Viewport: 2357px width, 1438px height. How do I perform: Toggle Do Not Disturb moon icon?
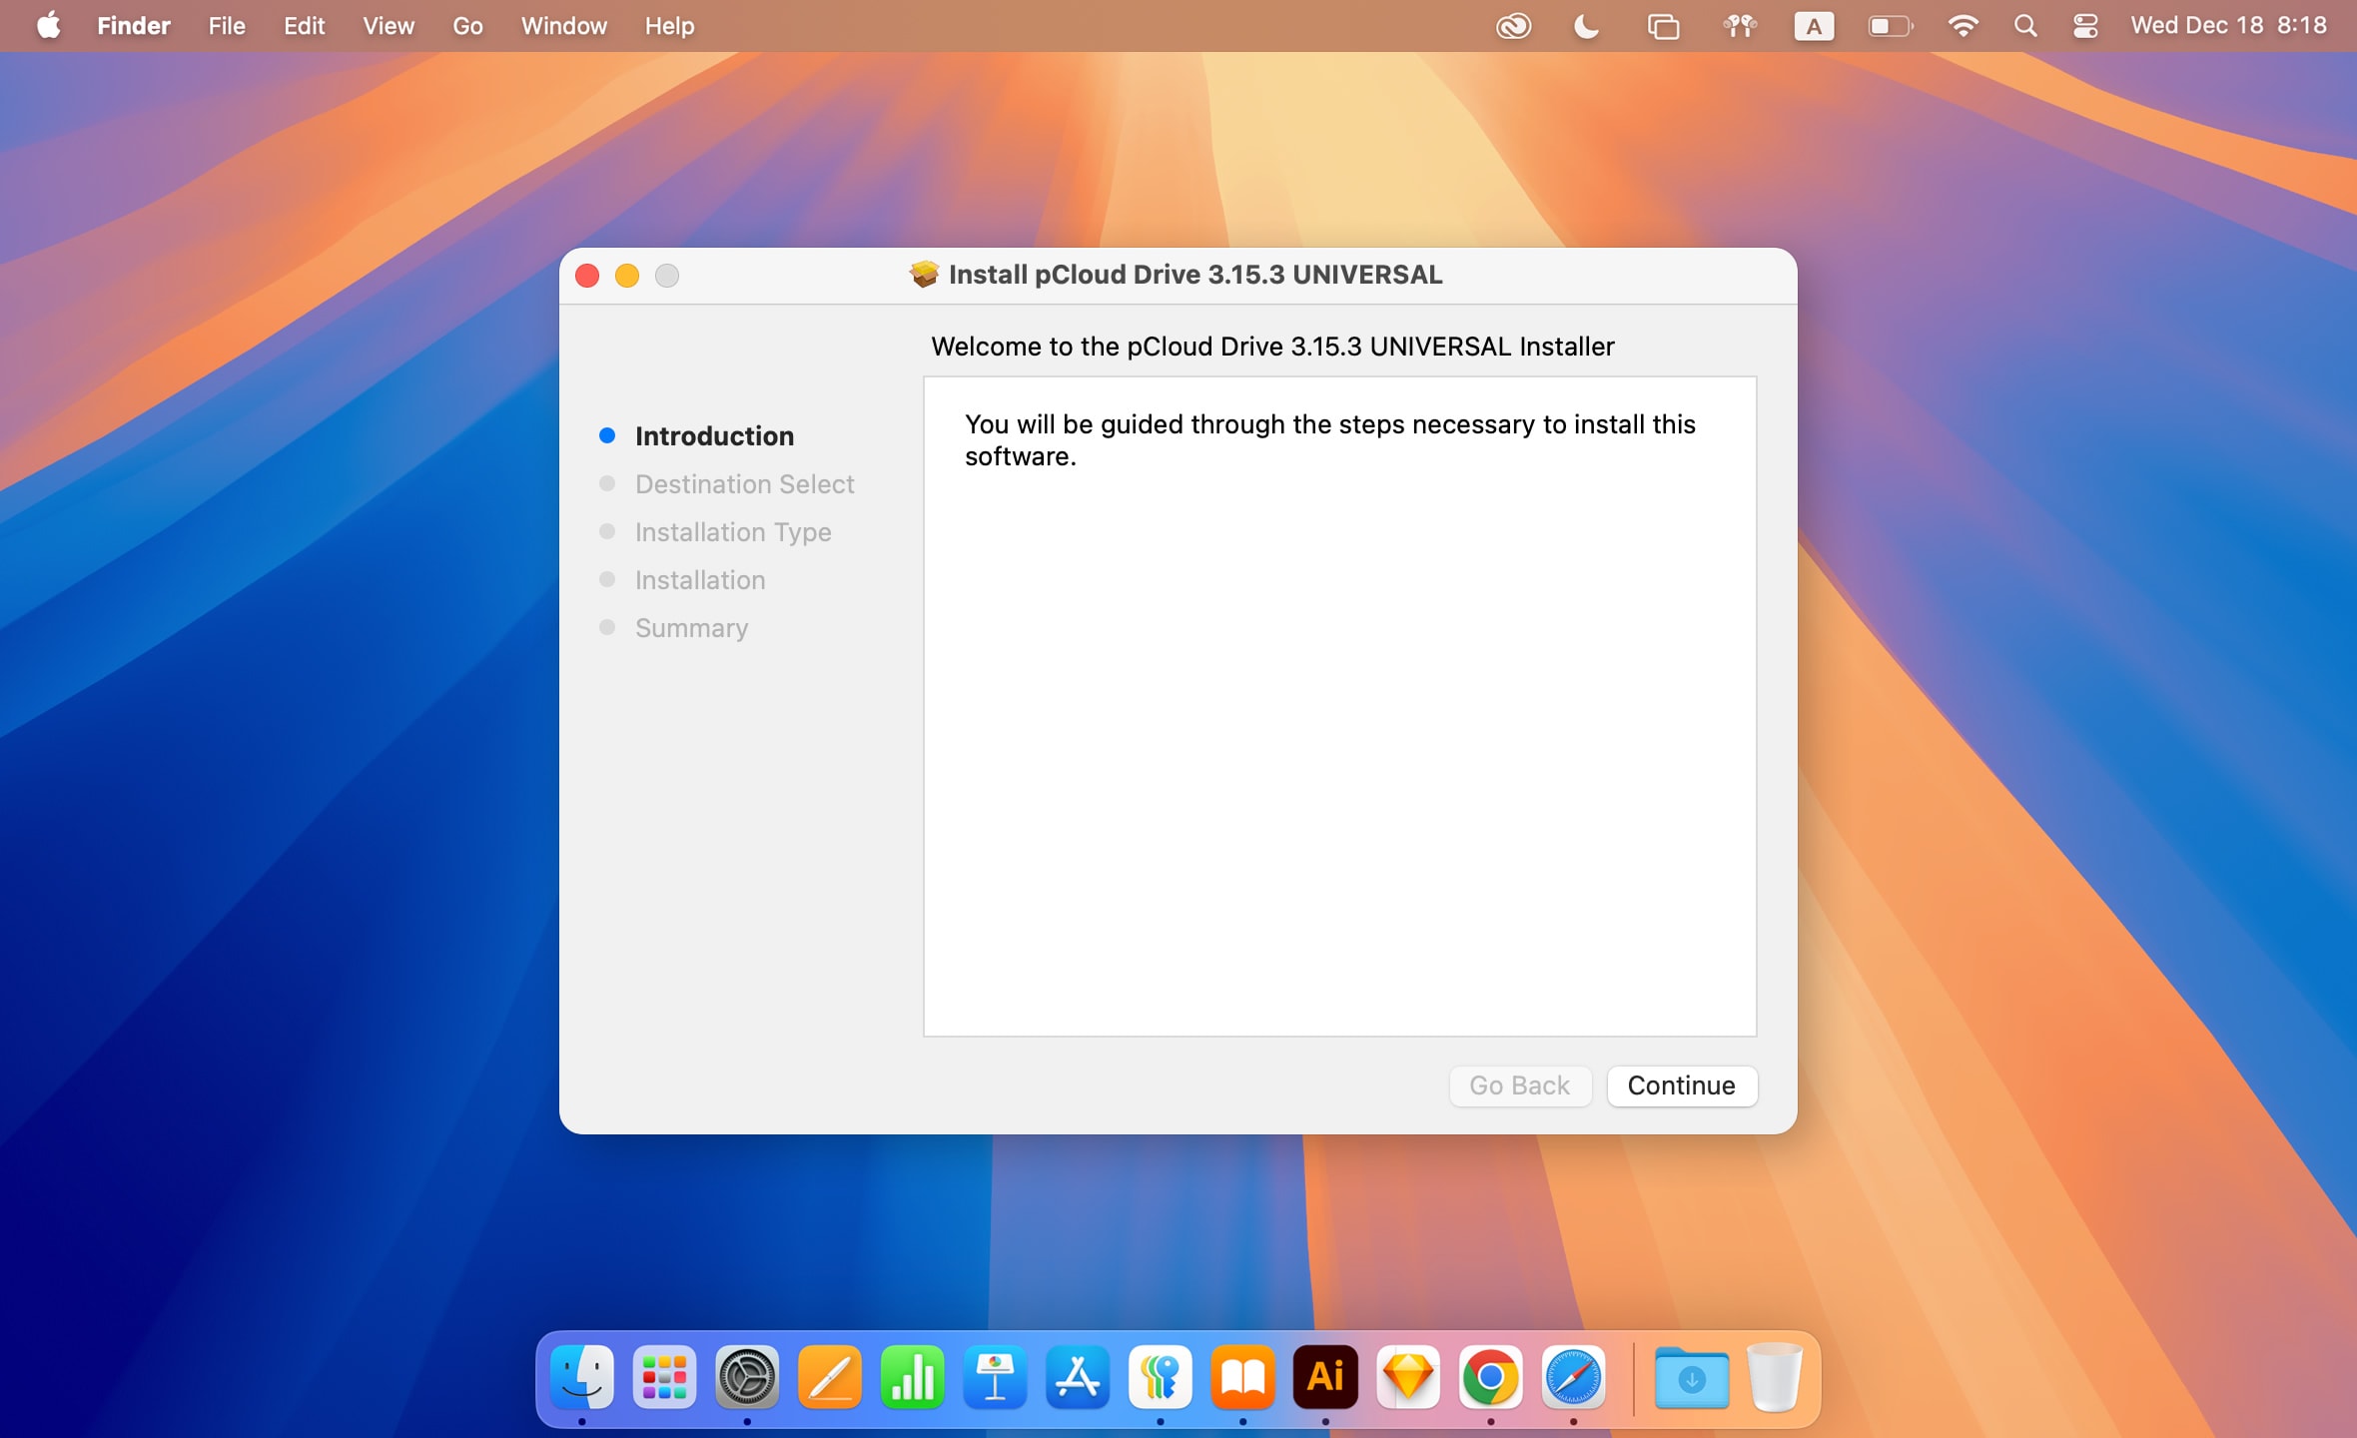pos(1585,26)
